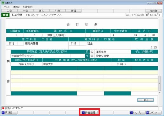Image resolution: width=164 pixels, height=116 pixels.
Task: Select the 振替 toolbar button
Action: coord(73,11)
